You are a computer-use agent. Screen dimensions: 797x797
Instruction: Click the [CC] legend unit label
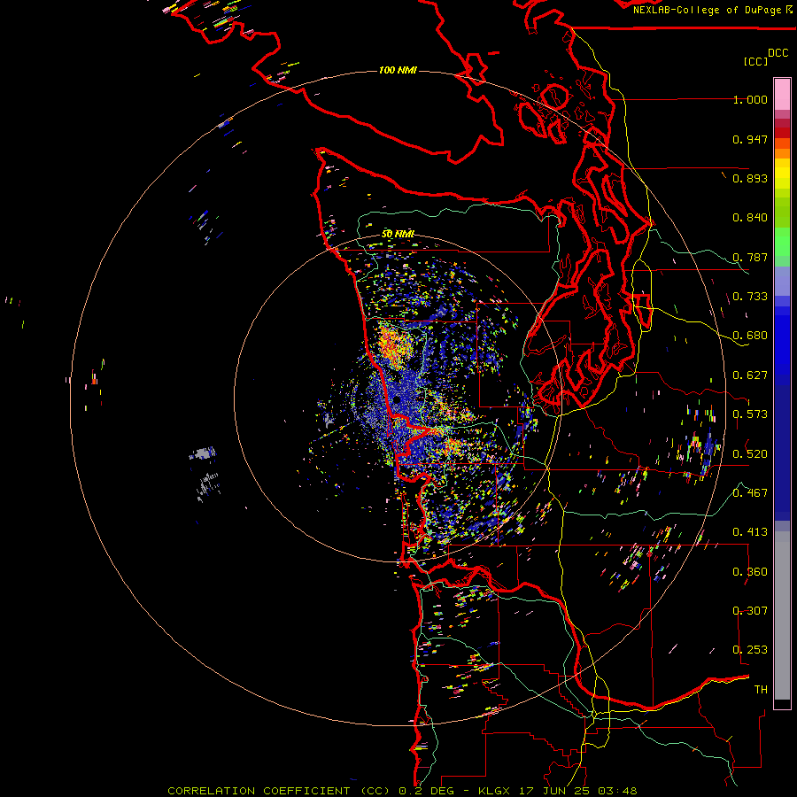point(755,61)
